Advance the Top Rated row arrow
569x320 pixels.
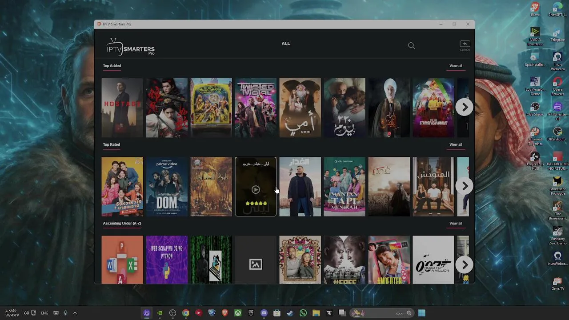click(465, 186)
